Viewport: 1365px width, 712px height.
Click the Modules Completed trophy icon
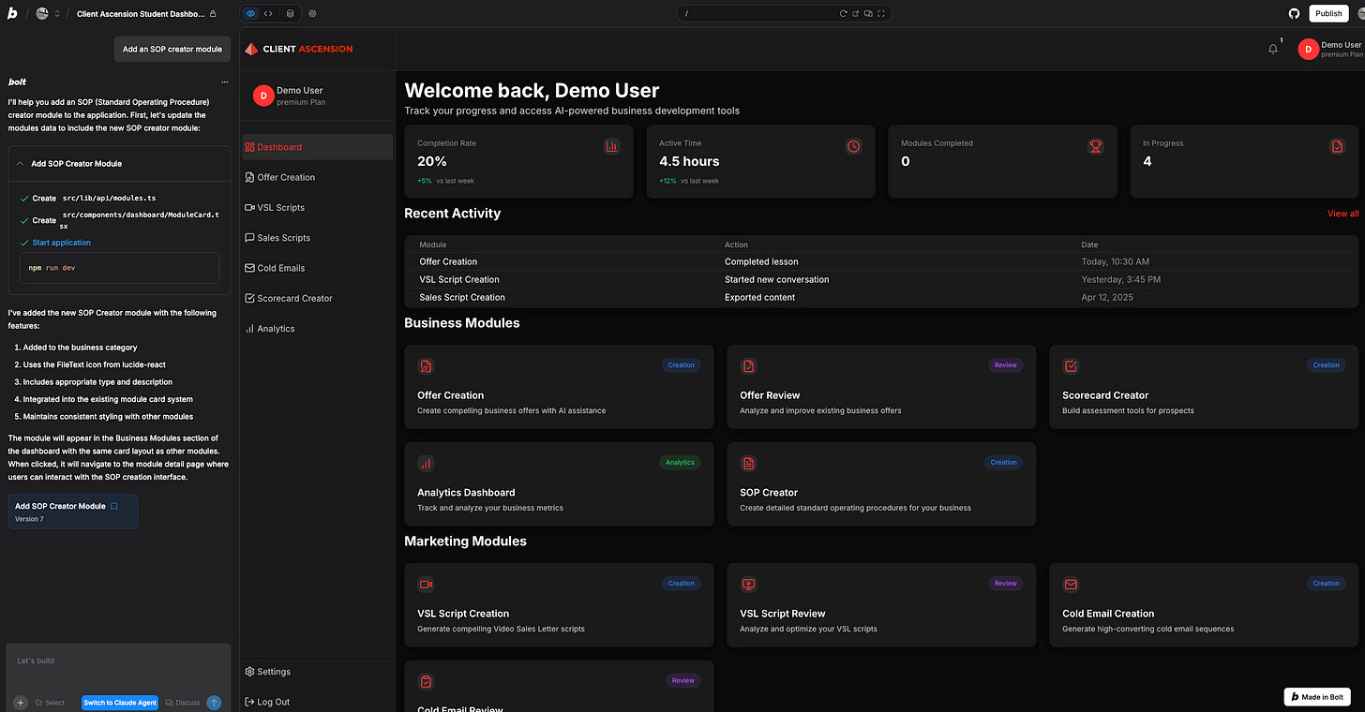[1095, 146]
